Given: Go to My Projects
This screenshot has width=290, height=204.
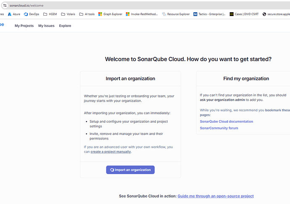Looking at the screenshot, I should (24, 26).
